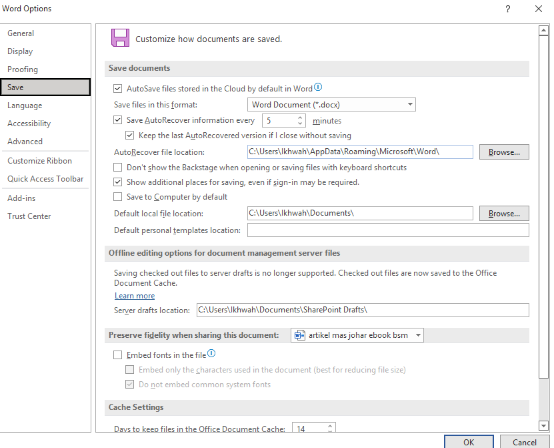Click the Default personal templates location field

[388, 230]
